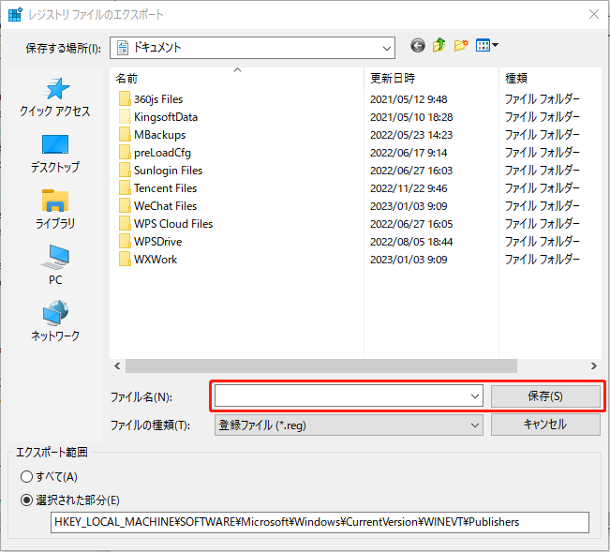Select the WXWork name text

click(x=156, y=260)
